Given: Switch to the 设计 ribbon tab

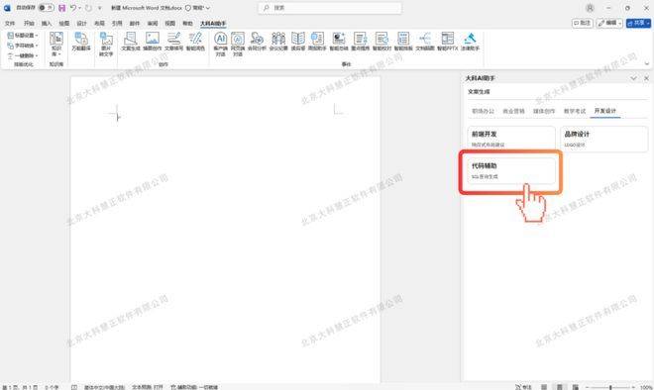Looking at the screenshot, I should [81, 24].
